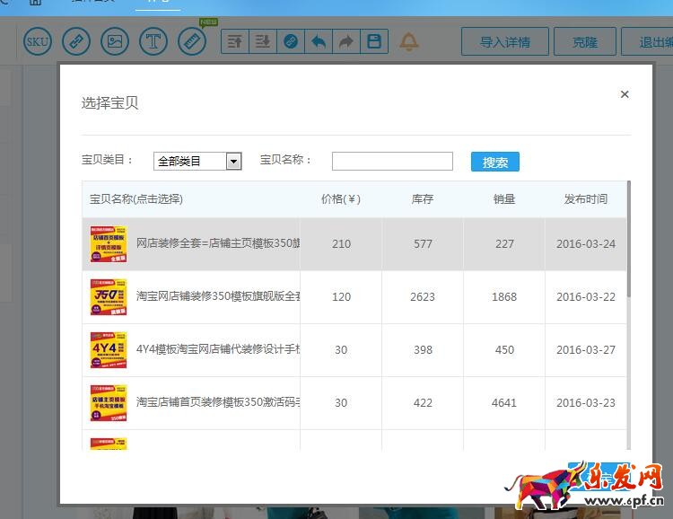Image resolution: width=673 pixels, height=519 pixels.
Task: Click the undo arrow icon
Action: (319, 41)
